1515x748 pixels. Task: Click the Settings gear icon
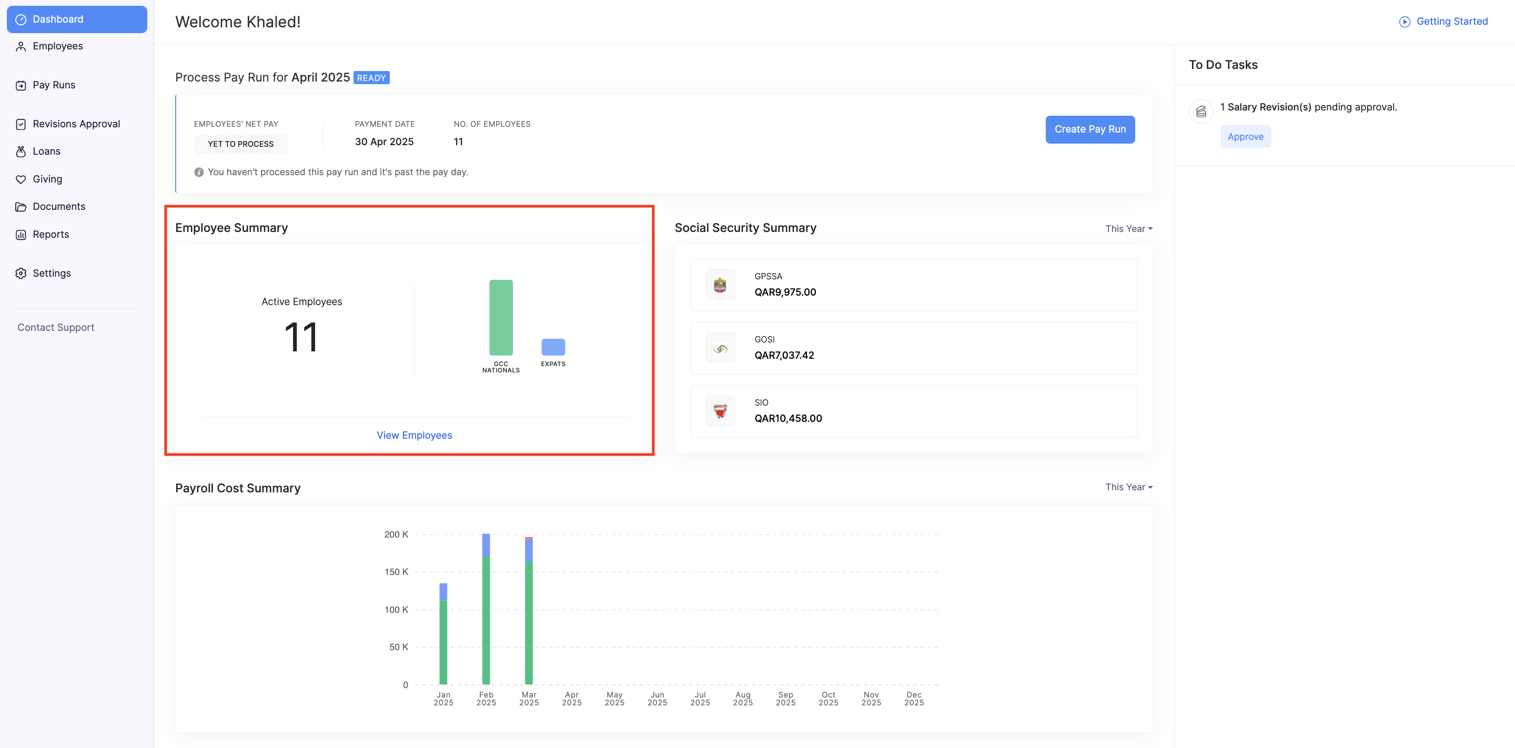click(21, 274)
